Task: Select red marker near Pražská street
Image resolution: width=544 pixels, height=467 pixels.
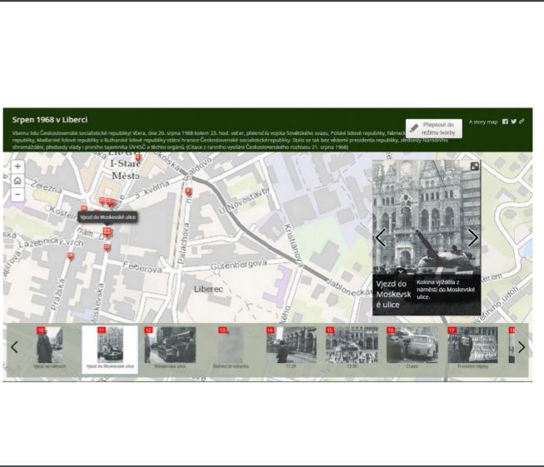Action: click(x=71, y=256)
